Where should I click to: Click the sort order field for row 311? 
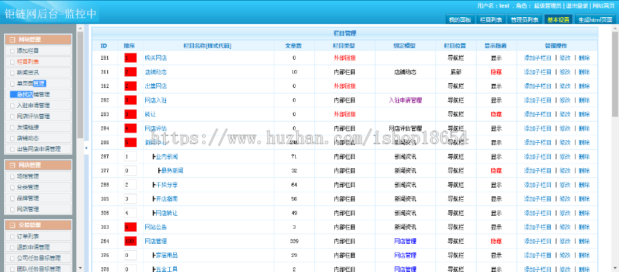[130, 72]
